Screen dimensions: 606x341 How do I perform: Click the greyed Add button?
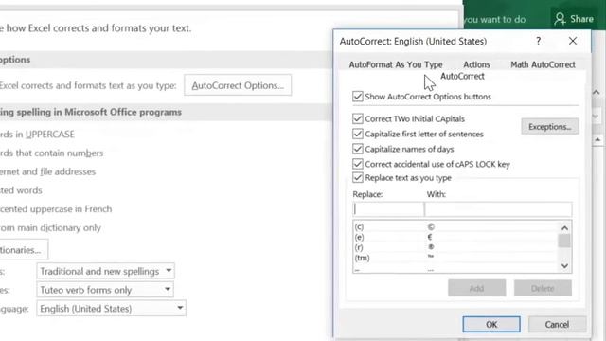click(476, 288)
